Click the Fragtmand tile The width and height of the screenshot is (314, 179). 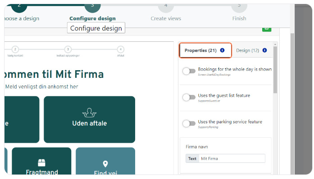click(41, 161)
